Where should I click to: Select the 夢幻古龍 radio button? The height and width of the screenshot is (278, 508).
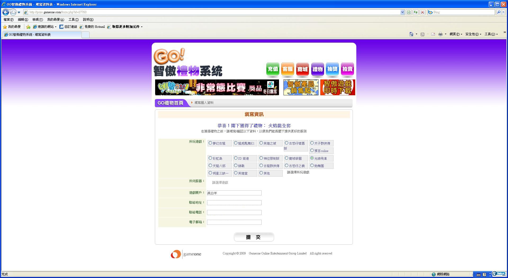pos(210,143)
